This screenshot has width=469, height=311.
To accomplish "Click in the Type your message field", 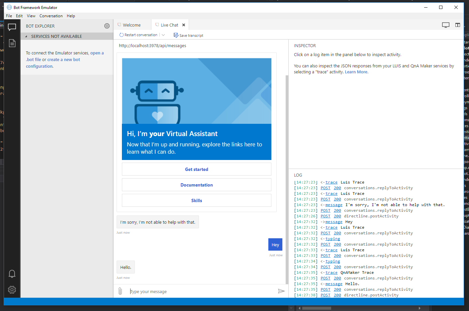I will [x=203, y=291].
